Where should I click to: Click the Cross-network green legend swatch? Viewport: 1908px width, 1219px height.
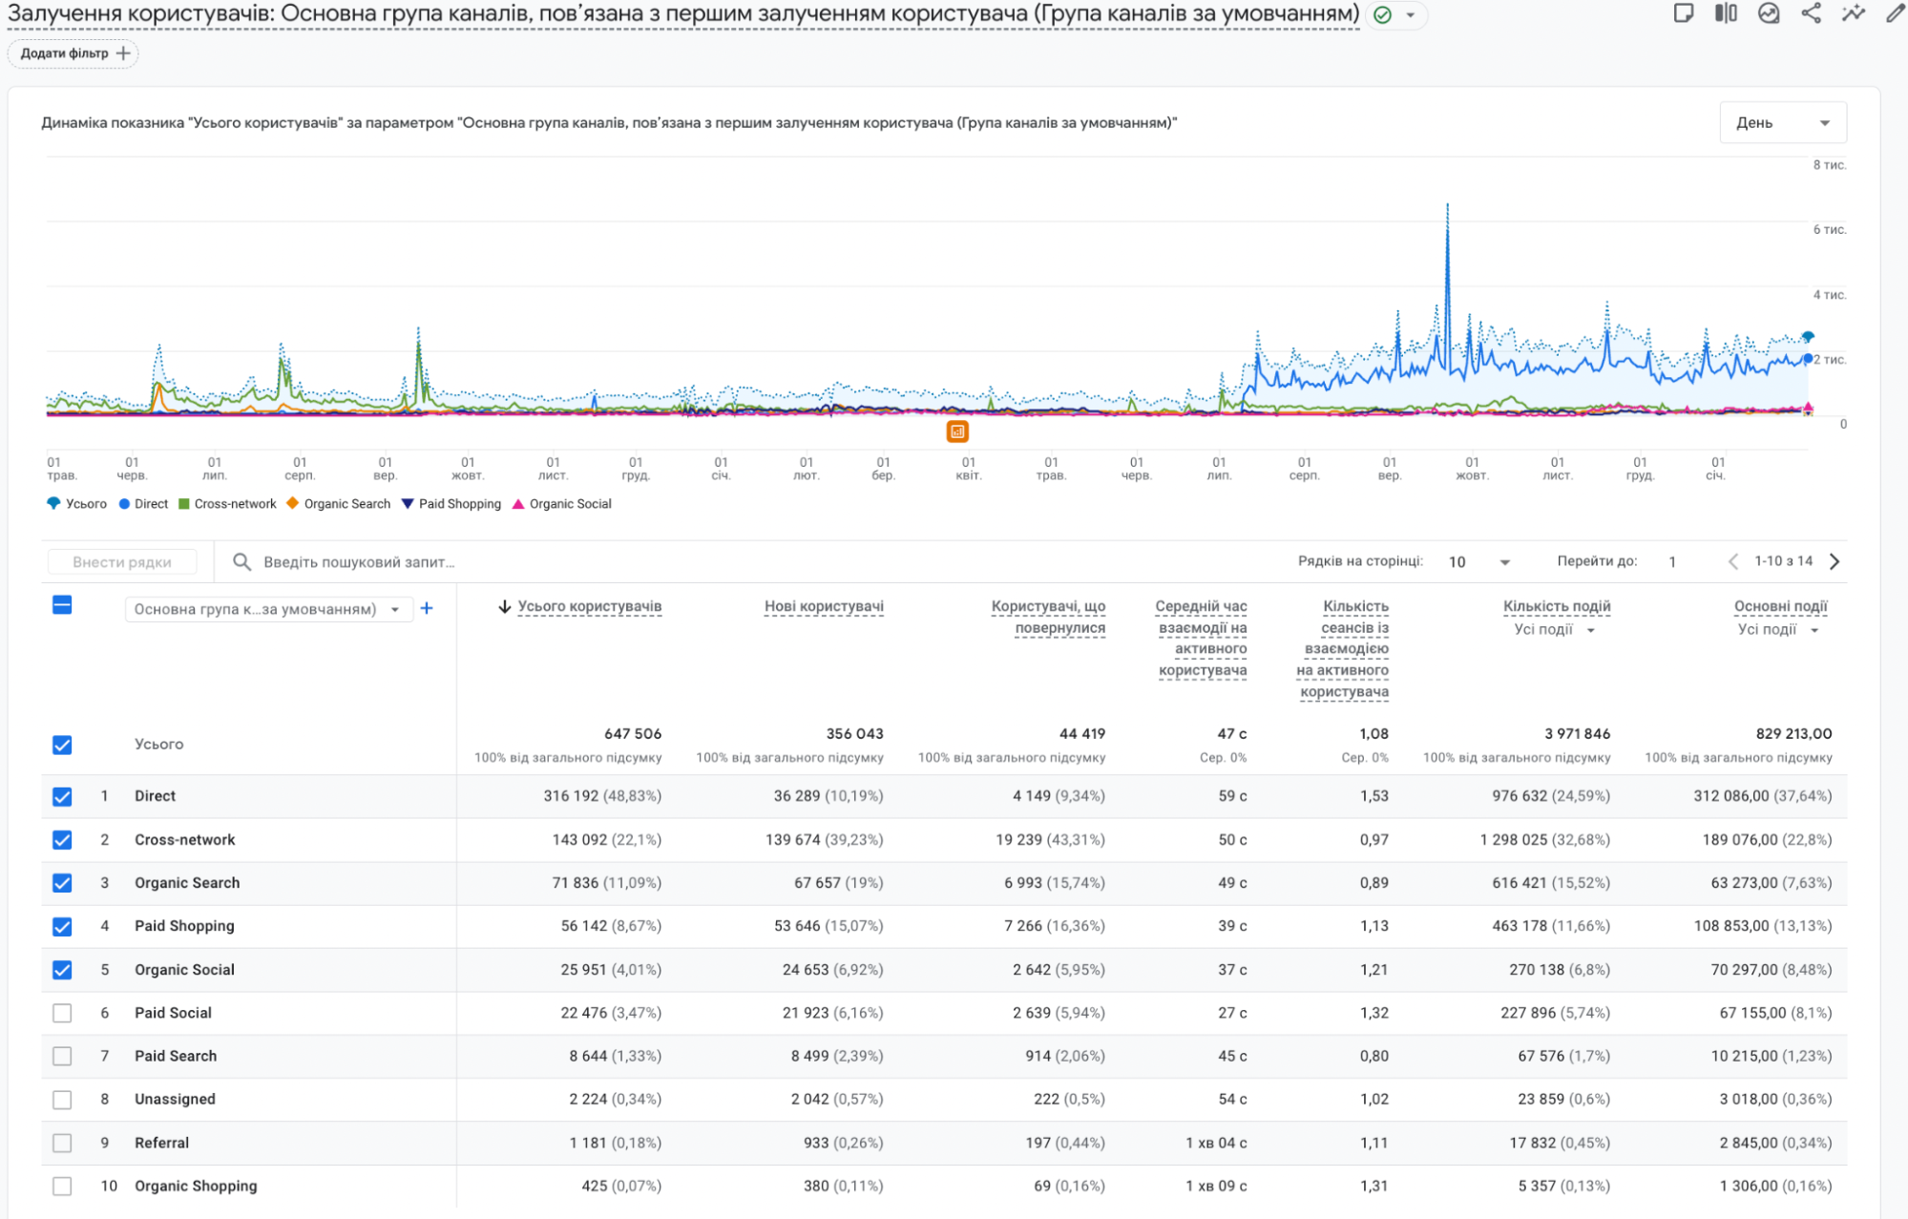pos(184,504)
